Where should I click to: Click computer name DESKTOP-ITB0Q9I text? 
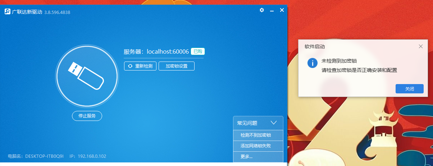pyautogui.click(x=45, y=156)
